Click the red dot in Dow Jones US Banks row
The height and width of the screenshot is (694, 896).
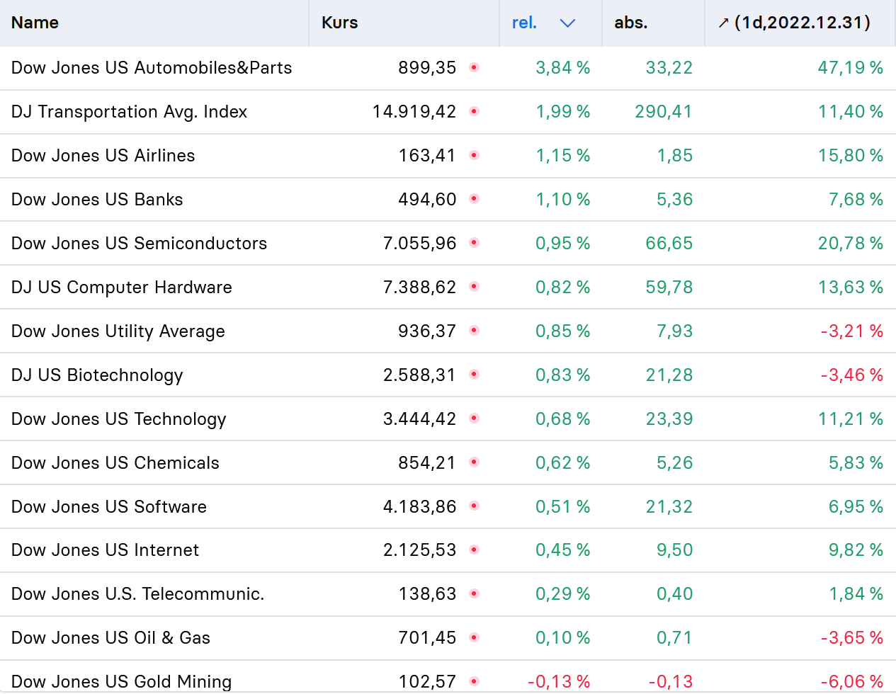(475, 199)
